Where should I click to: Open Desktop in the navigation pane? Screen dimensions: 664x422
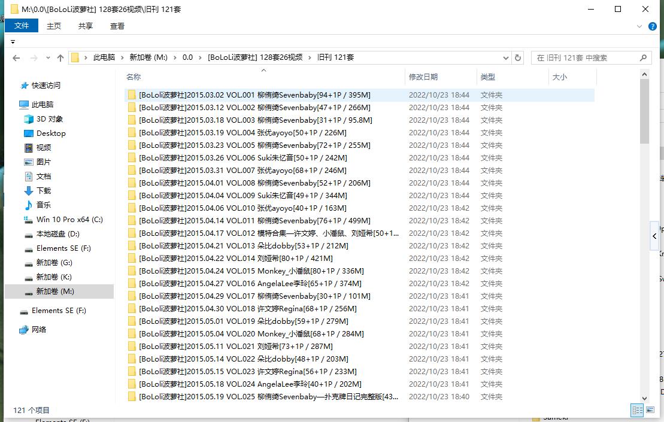[x=51, y=133]
